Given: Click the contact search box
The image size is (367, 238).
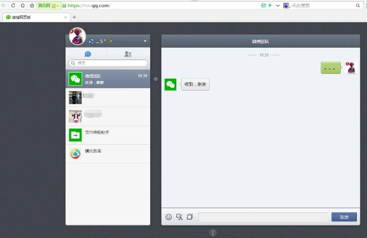Looking at the screenshot, I should (x=108, y=62).
